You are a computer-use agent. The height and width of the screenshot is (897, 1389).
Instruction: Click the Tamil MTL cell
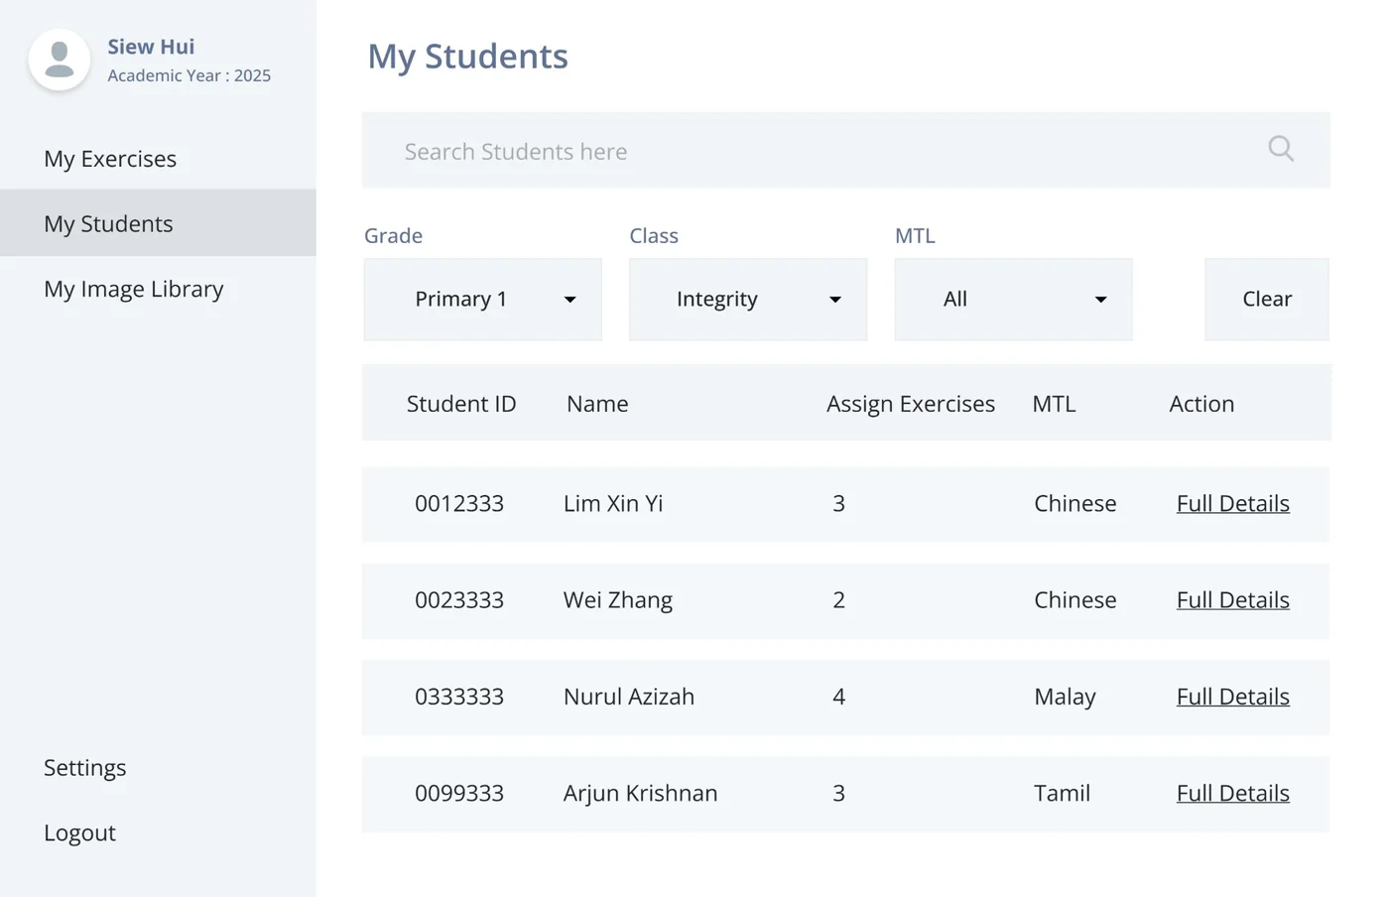[x=1062, y=793]
